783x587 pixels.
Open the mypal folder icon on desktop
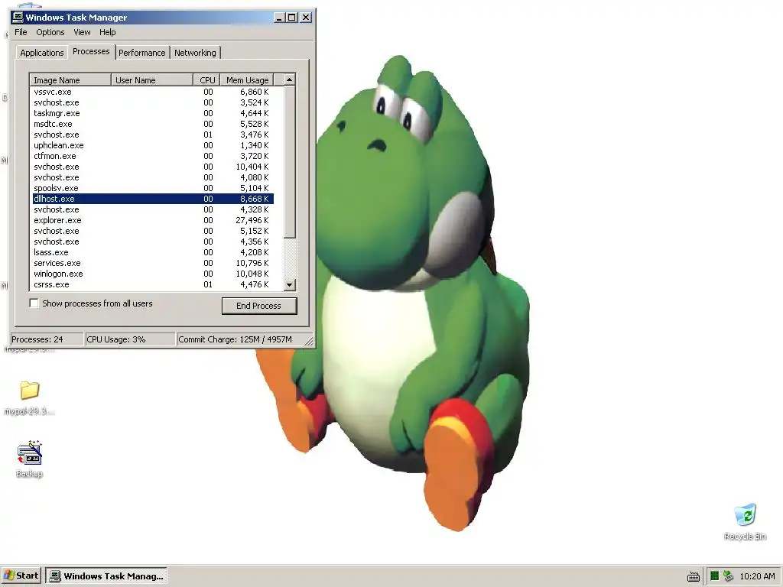30,390
